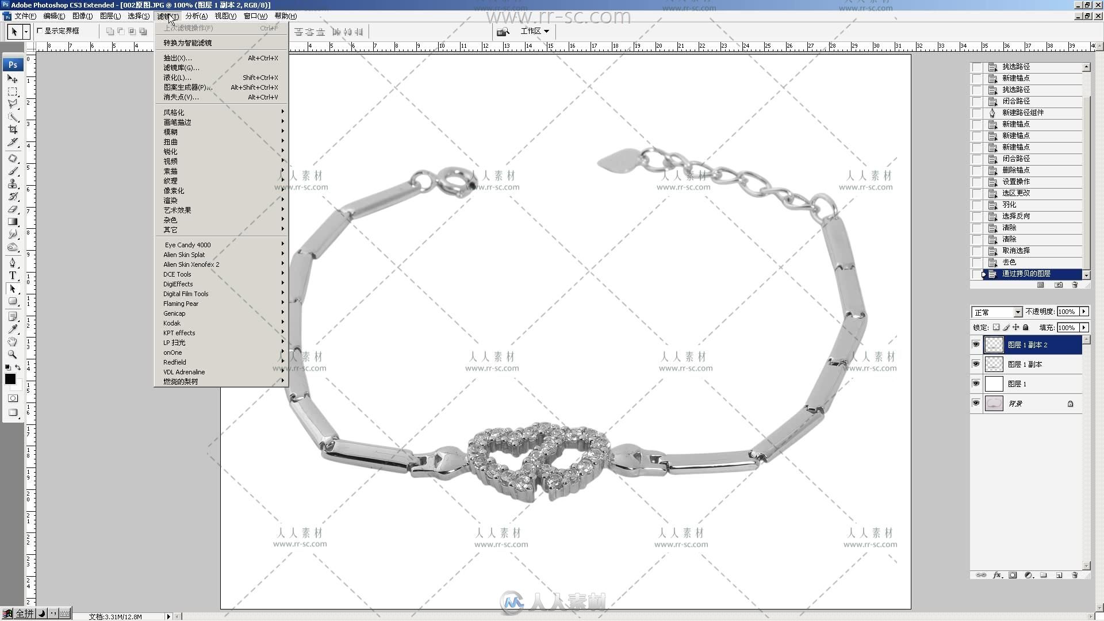Screen dimensions: 1104x621
Task: Hide 图层 1 副本 layer eye
Action: 976,364
